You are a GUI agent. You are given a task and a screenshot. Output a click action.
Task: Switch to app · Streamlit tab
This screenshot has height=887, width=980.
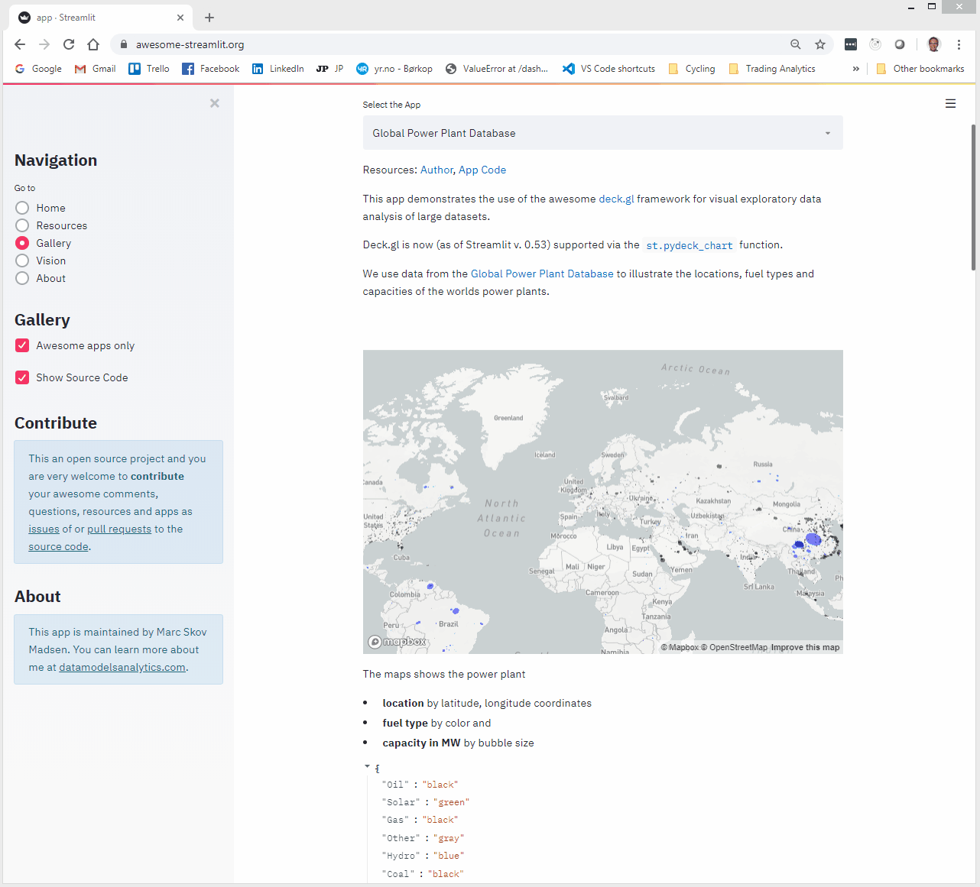coord(99,18)
